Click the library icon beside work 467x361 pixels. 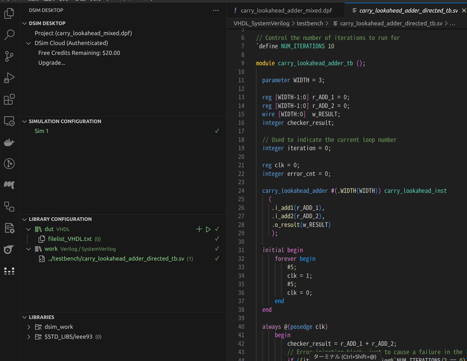[x=39, y=249]
